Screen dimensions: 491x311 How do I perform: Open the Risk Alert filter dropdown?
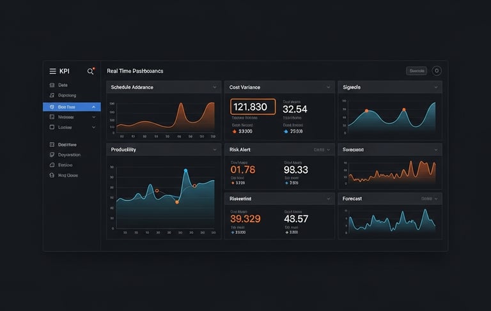[322, 150]
